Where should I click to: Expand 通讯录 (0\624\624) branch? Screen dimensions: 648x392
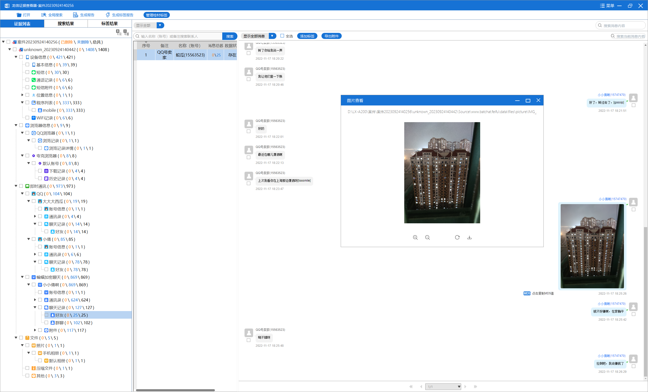click(x=35, y=300)
